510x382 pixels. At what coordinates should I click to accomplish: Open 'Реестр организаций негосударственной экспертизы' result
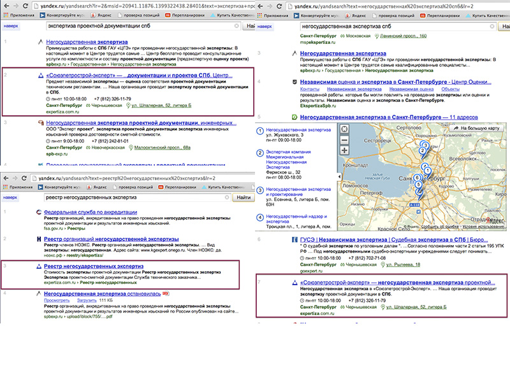click(x=111, y=239)
